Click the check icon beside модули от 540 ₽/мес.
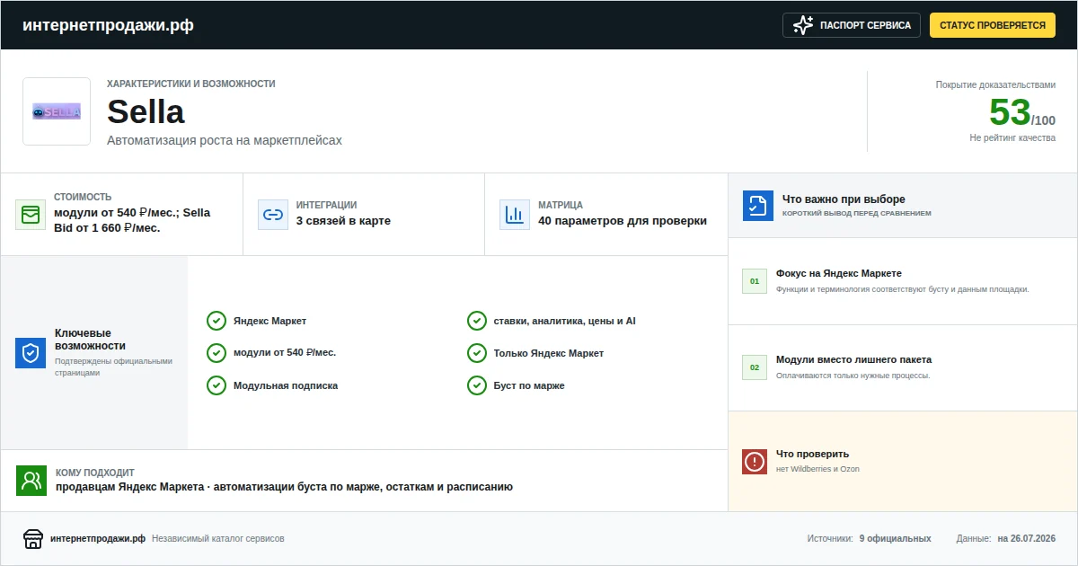 (216, 353)
